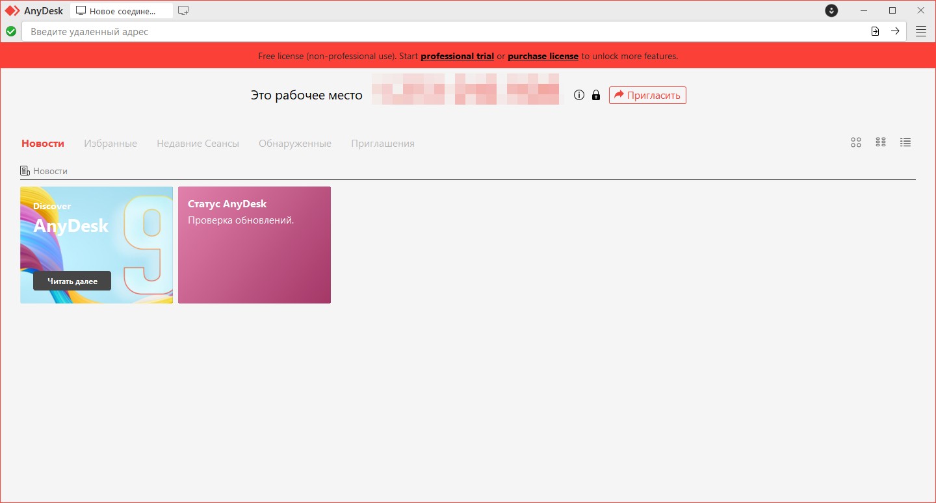
Task: Click the info icon beside workplace ID
Action: point(579,96)
